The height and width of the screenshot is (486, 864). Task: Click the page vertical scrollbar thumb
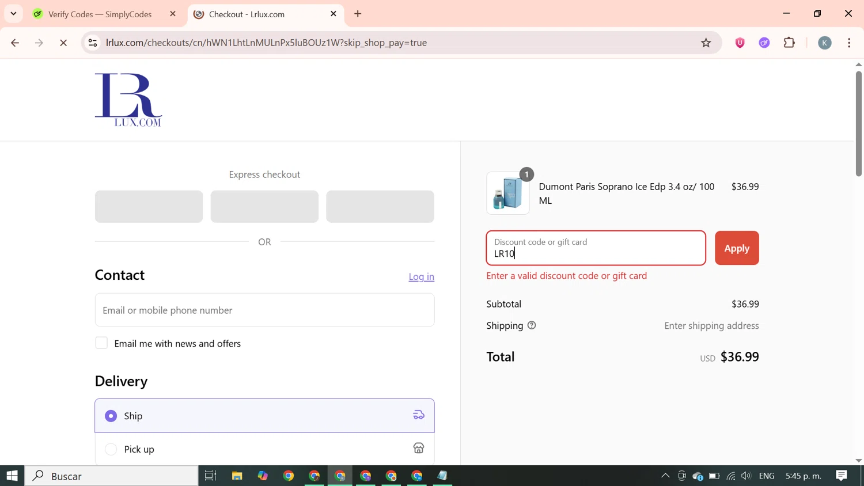(858, 123)
